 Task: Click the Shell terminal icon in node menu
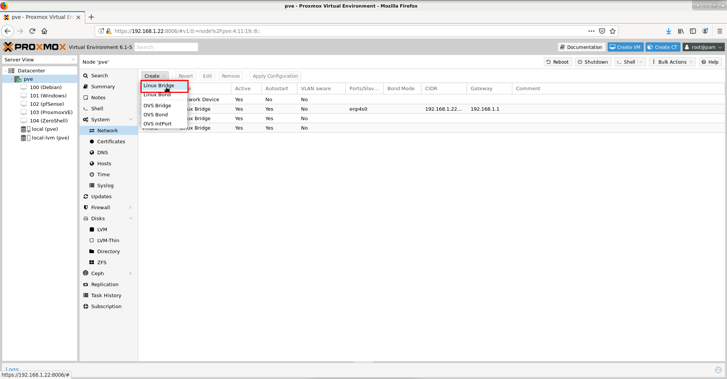pyautogui.click(x=86, y=109)
